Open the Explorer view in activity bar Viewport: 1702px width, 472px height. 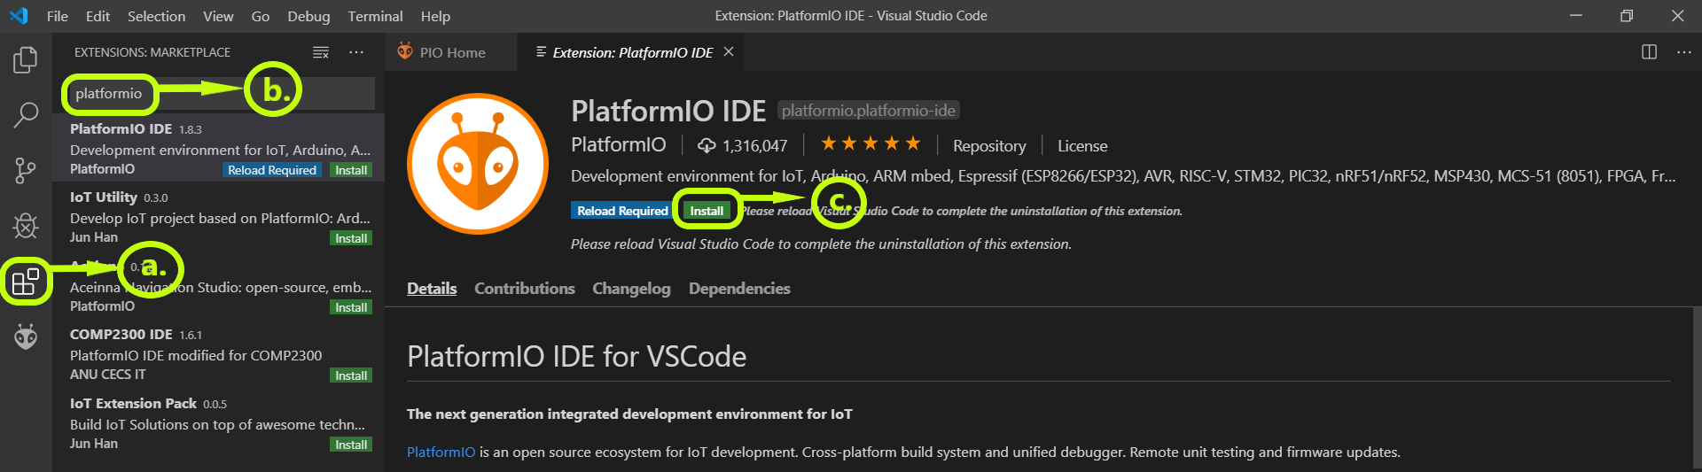tap(26, 60)
